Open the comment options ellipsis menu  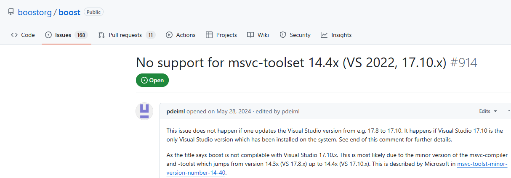(x=509, y=111)
